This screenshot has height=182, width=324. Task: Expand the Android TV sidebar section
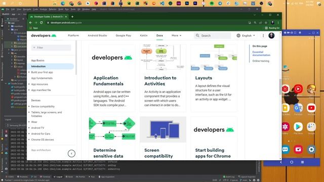click(37, 128)
